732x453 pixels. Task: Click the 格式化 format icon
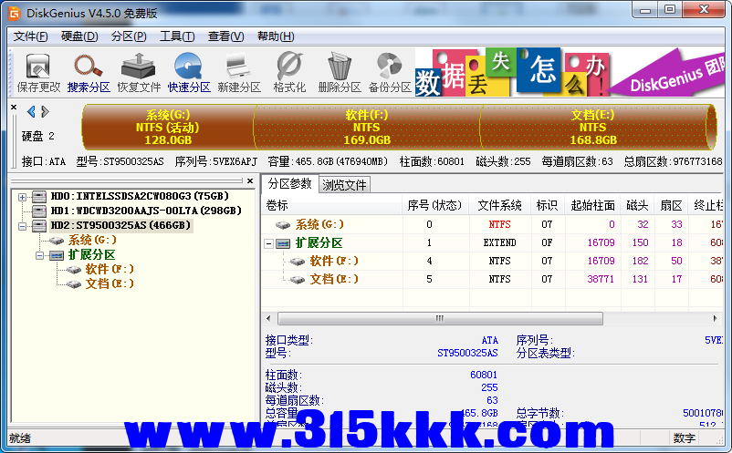[289, 66]
